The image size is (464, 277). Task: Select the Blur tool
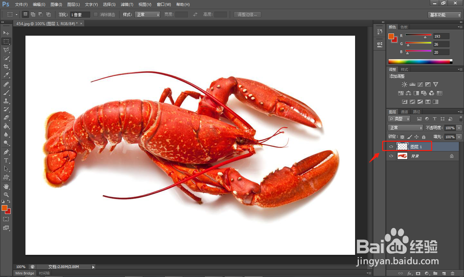pyautogui.click(x=6, y=134)
